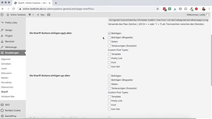Click the blue extension icon
212x119 pixels.
tap(175, 9)
